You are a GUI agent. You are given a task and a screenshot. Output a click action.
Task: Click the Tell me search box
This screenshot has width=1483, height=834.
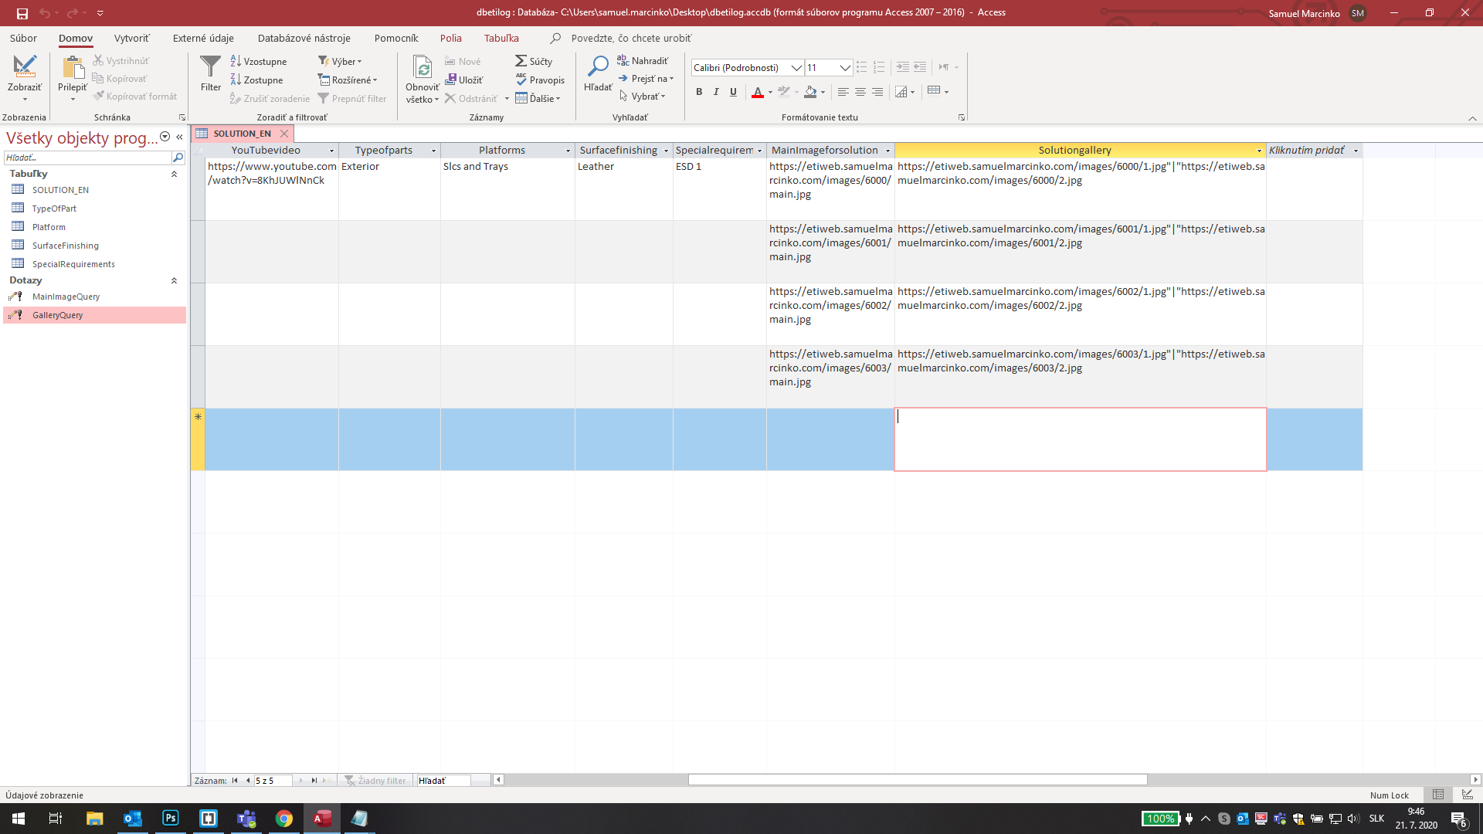click(631, 38)
